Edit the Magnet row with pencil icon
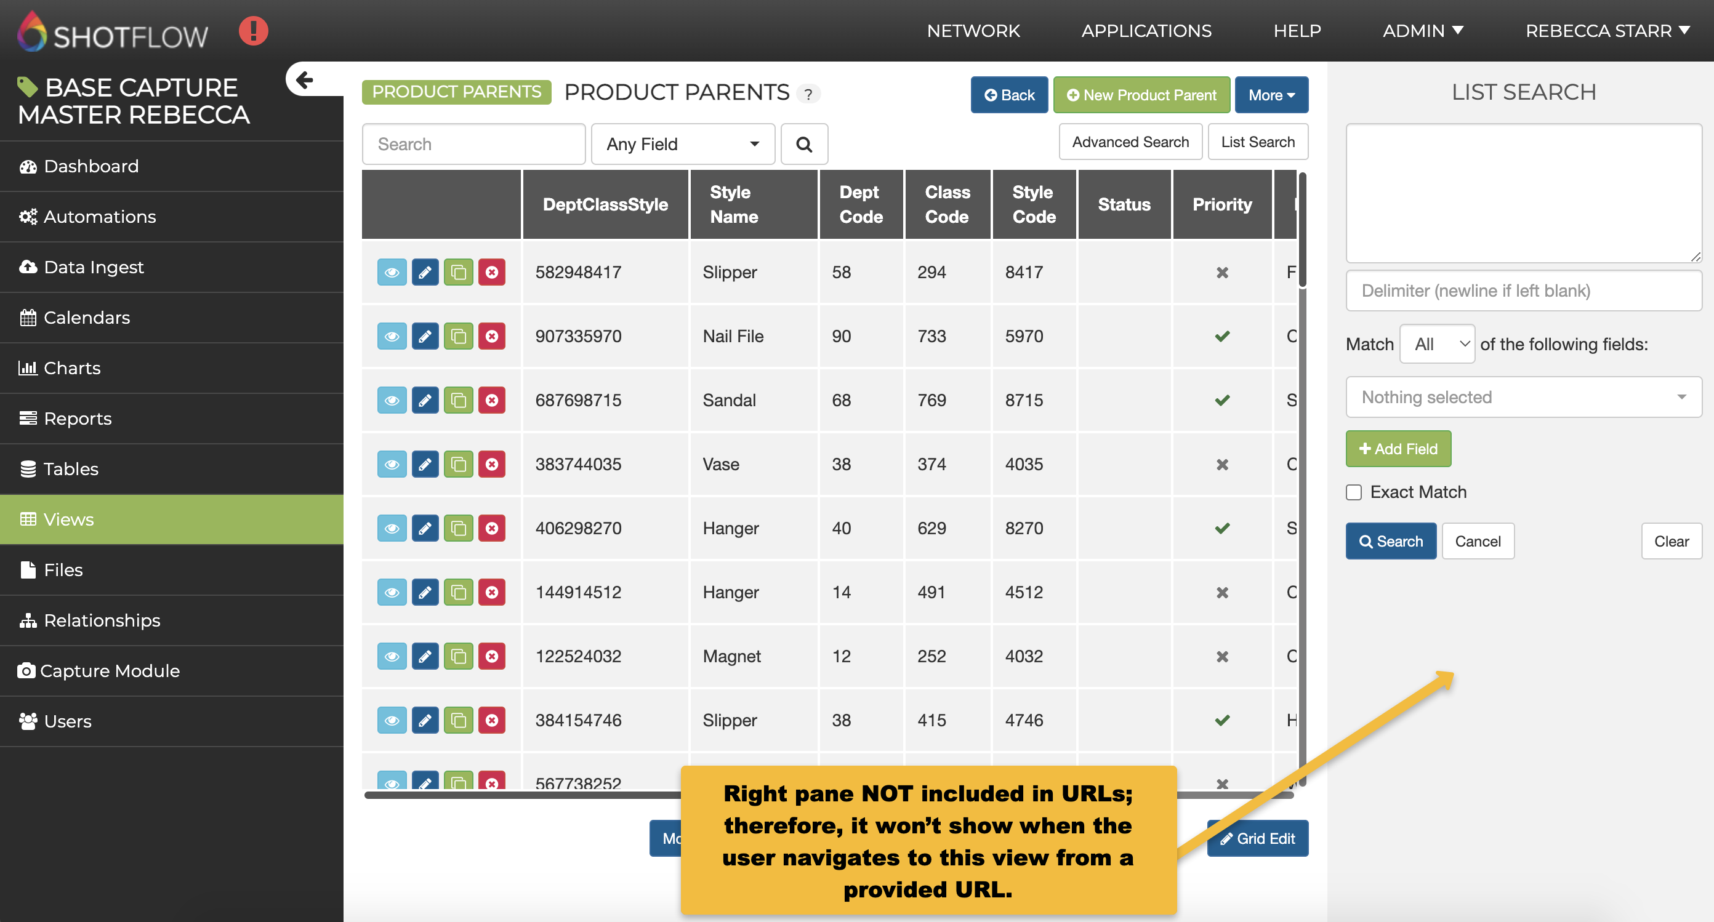The width and height of the screenshot is (1714, 922). pos(425,656)
